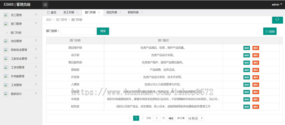Delete the 设计部 department
Viewport: 285px width, 125px height.
coord(256,55)
